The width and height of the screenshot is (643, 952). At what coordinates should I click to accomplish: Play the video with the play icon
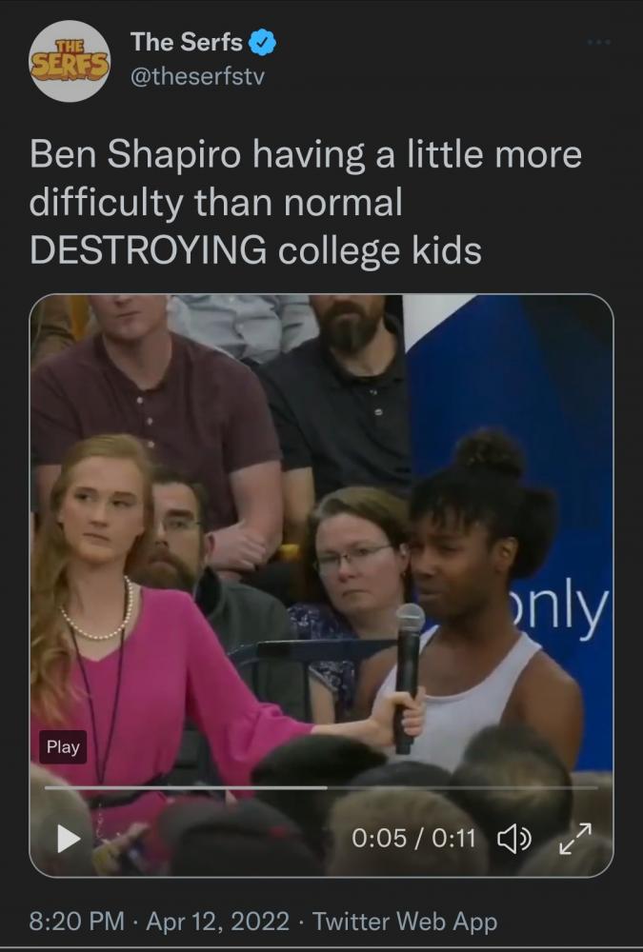(69, 839)
